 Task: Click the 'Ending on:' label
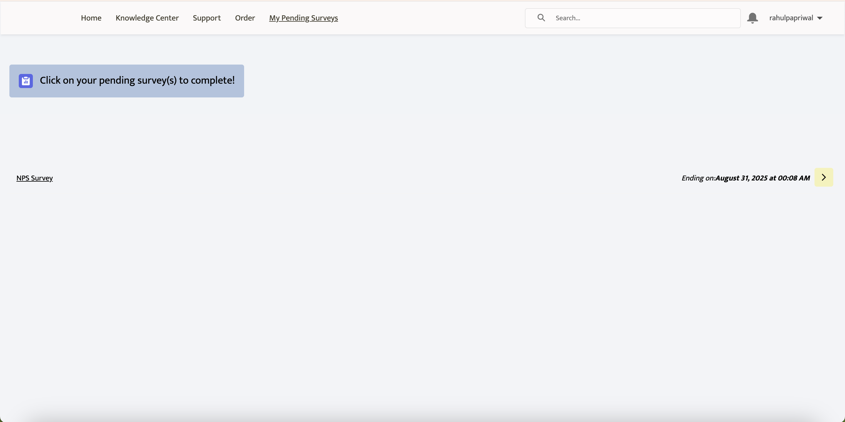point(698,178)
